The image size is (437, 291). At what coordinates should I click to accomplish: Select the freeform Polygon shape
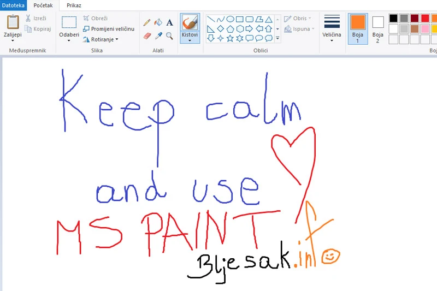pyautogui.click(x=259, y=19)
